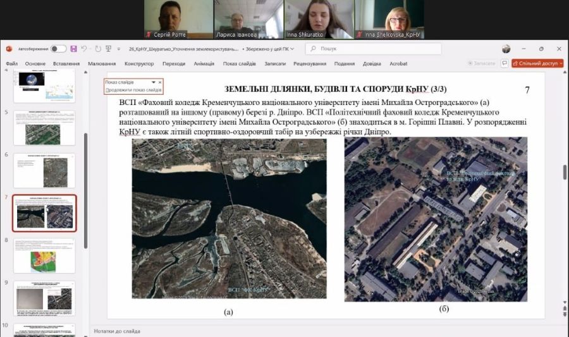Open the Конструктор ribbon tab
This screenshot has width=569, height=337.
[x=139, y=63]
